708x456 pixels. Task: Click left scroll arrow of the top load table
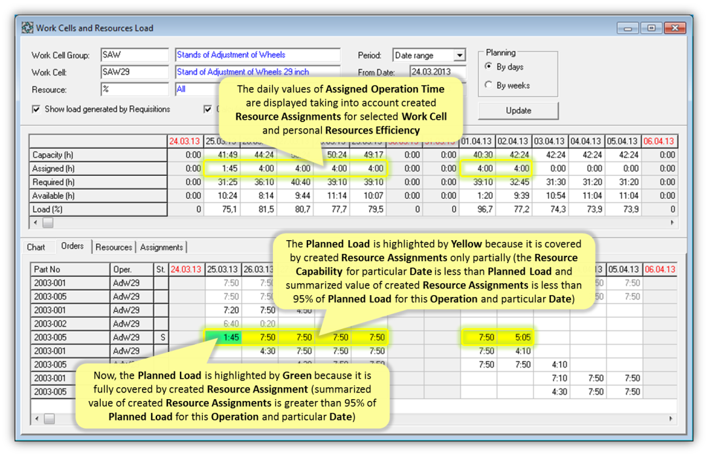(36, 222)
